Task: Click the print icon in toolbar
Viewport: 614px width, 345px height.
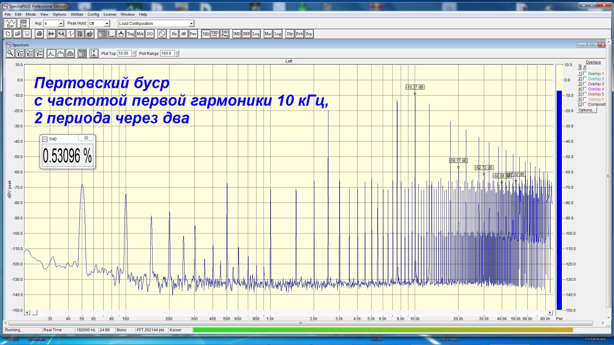Action: [39, 34]
